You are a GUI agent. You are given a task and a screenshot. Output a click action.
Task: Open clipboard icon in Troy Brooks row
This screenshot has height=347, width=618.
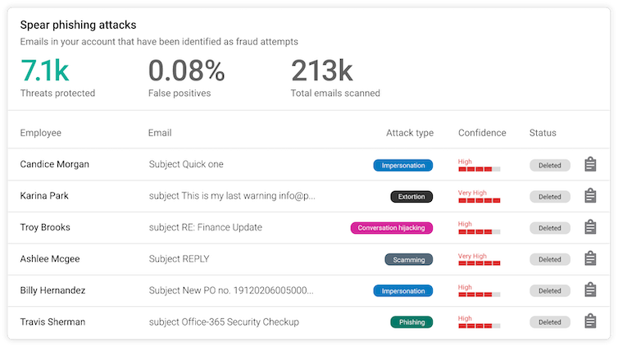590,227
